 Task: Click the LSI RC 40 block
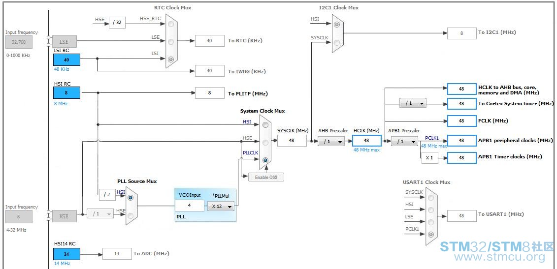coord(66,60)
